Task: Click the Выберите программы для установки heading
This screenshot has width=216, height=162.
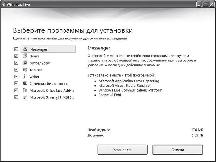Action: pos(73,30)
